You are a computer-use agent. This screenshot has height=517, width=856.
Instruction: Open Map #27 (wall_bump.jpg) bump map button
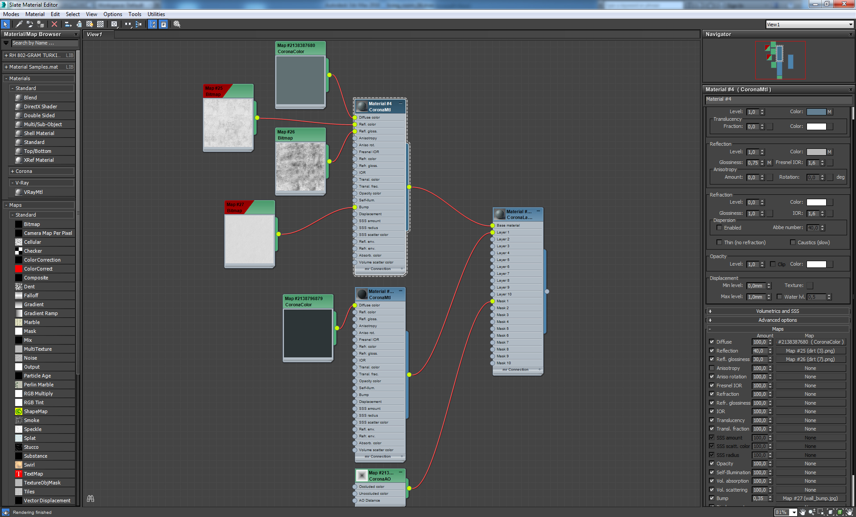tap(811, 498)
